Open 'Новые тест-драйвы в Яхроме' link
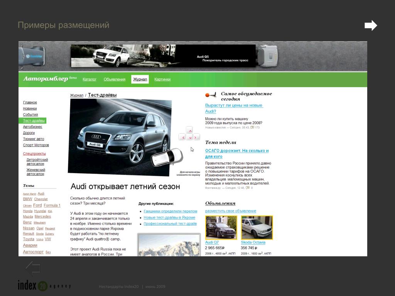The width and height of the screenshot is (395, 296). (x=169, y=217)
